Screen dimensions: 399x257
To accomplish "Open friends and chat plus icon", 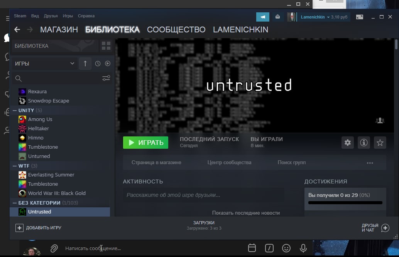I will (385, 228).
